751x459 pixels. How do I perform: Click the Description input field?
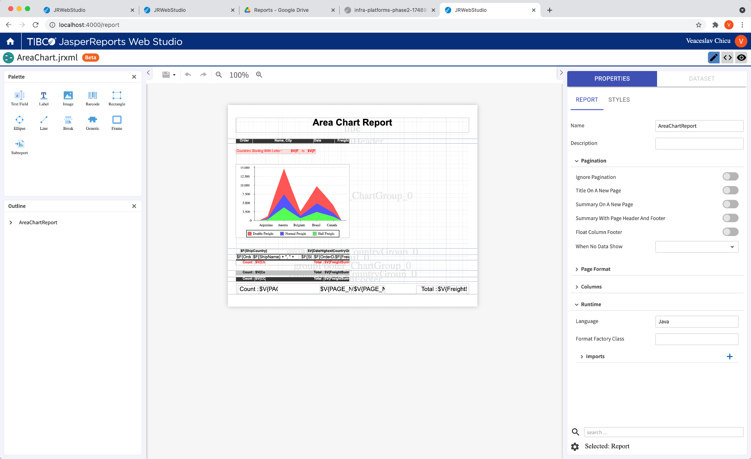click(699, 143)
